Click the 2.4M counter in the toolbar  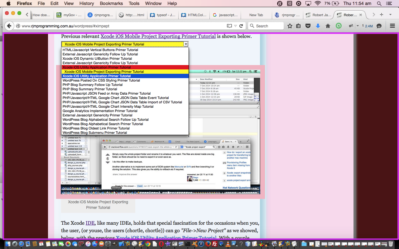(x=368, y=26)
